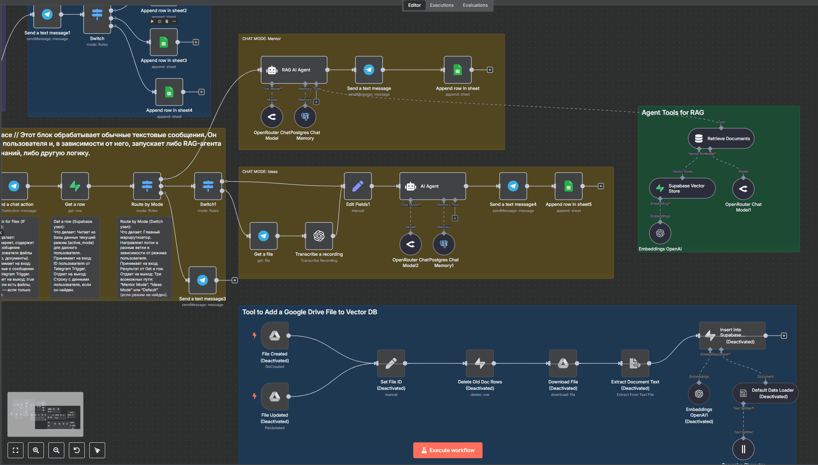The height and width of the screenshot is (465, 818).
Task: Zoom in on the canvas
Action: [x=36, y=450]
